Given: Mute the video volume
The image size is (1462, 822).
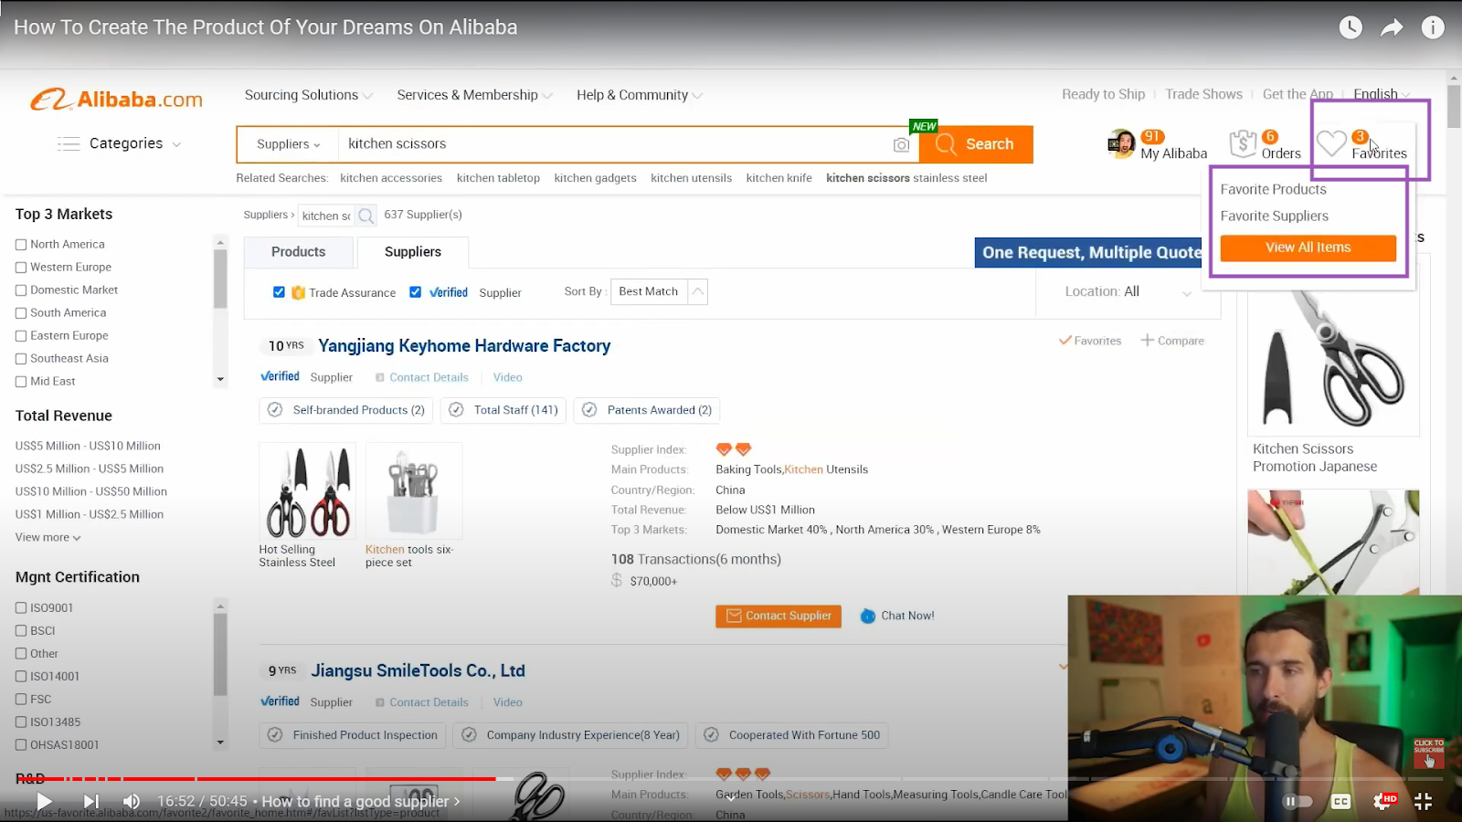Looking at the screenshot, I should [x=132, y=801].
